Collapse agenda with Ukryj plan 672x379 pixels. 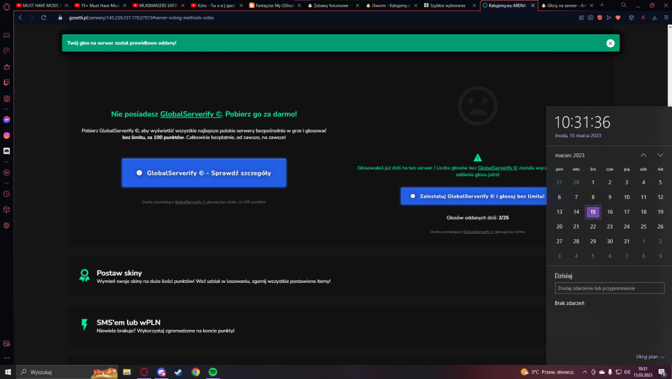coord(650,357)
